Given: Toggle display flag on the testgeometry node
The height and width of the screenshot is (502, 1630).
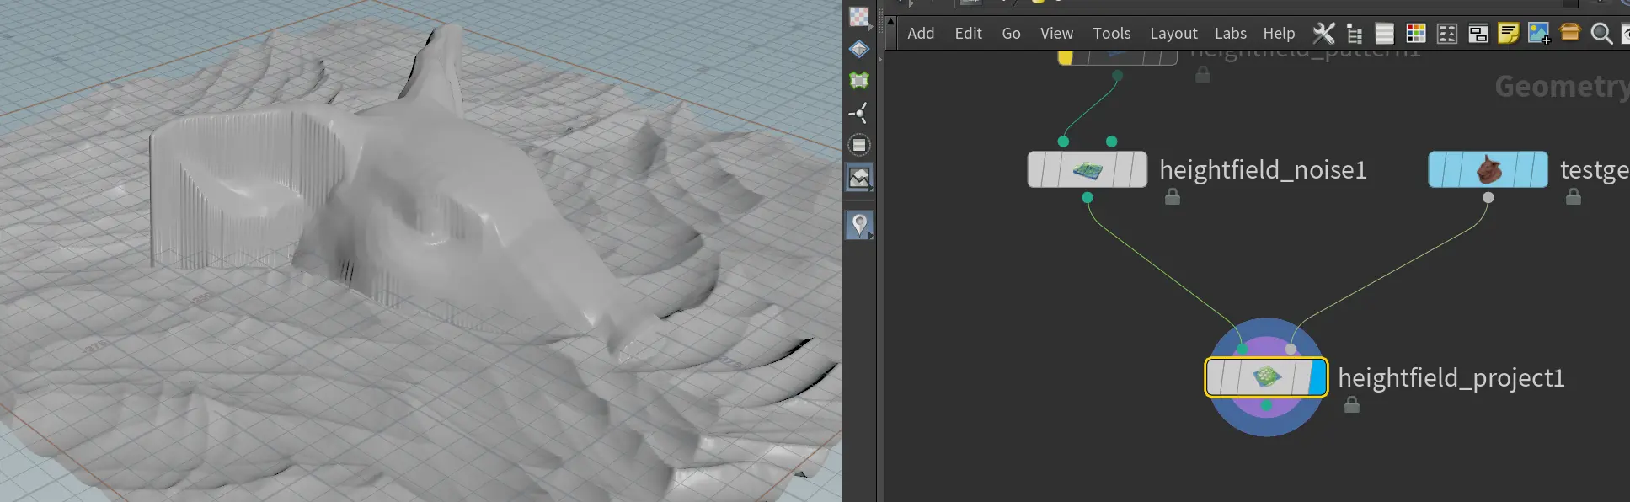Looking at the screenshot, I should tap(1538, 170).
